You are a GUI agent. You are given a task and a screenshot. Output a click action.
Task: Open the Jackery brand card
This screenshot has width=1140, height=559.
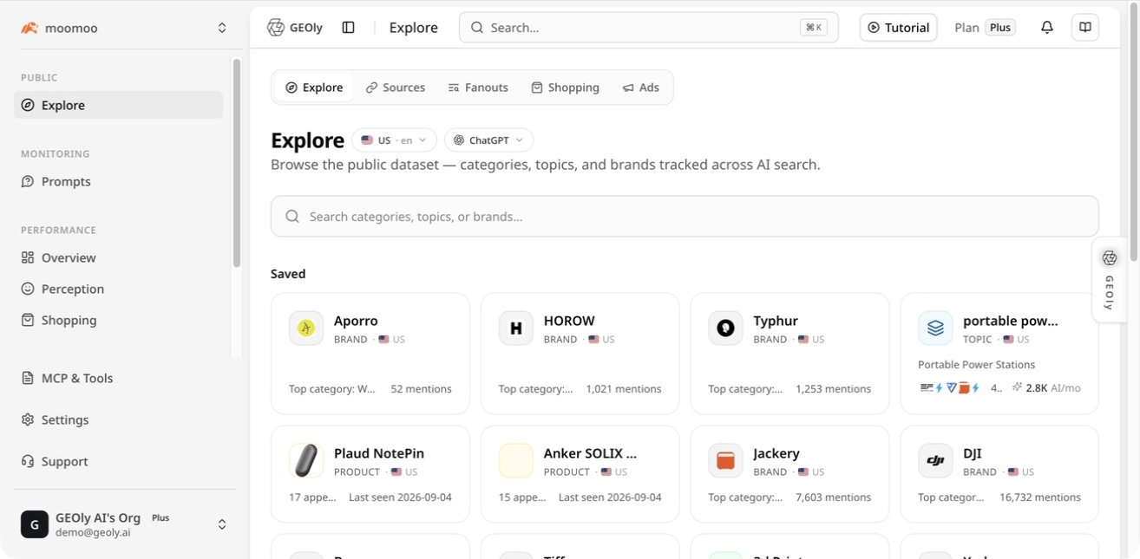tap(790, 474)
